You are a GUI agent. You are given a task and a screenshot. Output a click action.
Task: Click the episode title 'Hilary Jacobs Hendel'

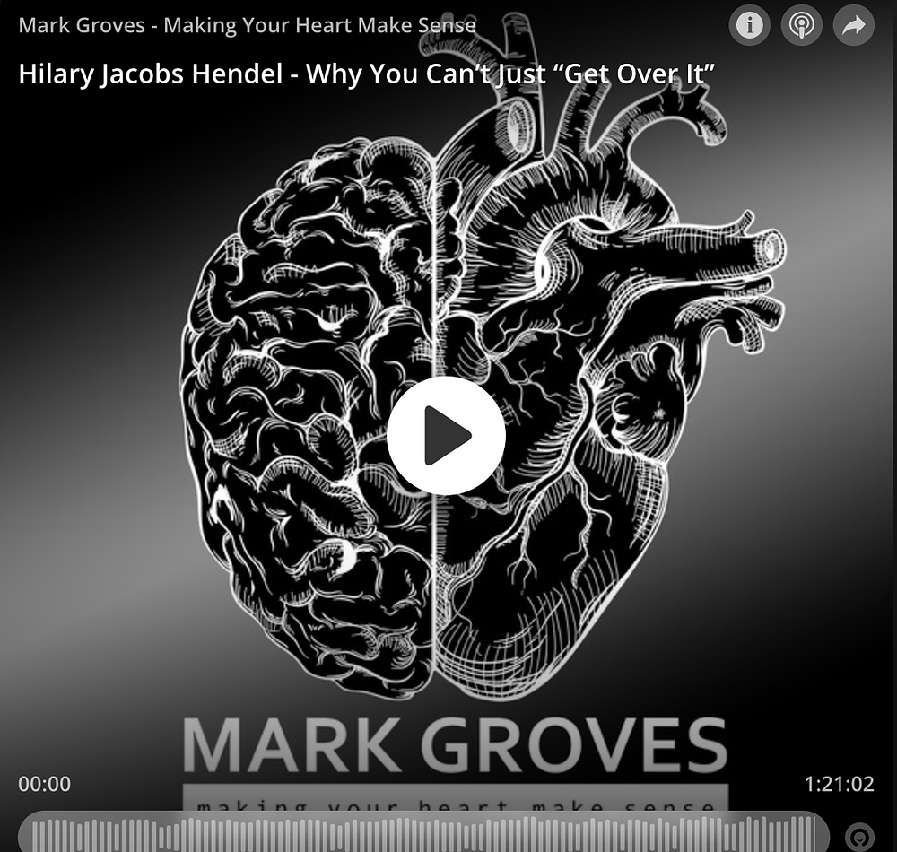pos(151,74)
